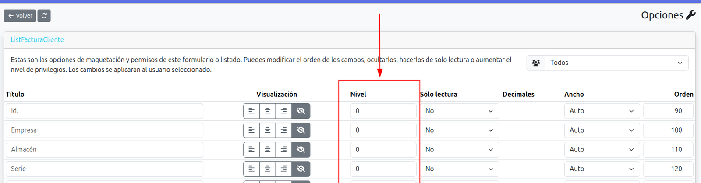Align right for Almacén row
701x183 pixels.
point(284,149)
